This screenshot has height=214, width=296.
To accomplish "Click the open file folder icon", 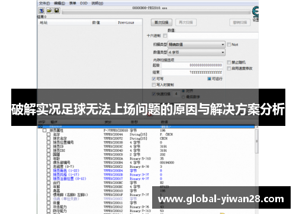I will coord(49,11).
